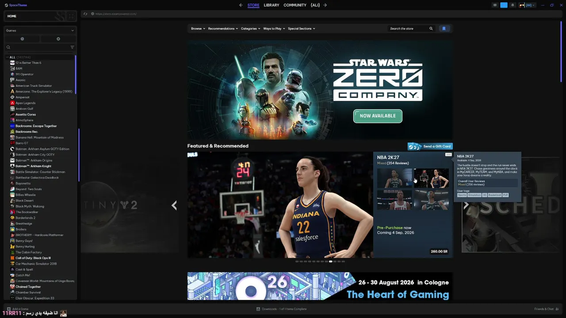Expand the Games category dropdown

point(40,30)
